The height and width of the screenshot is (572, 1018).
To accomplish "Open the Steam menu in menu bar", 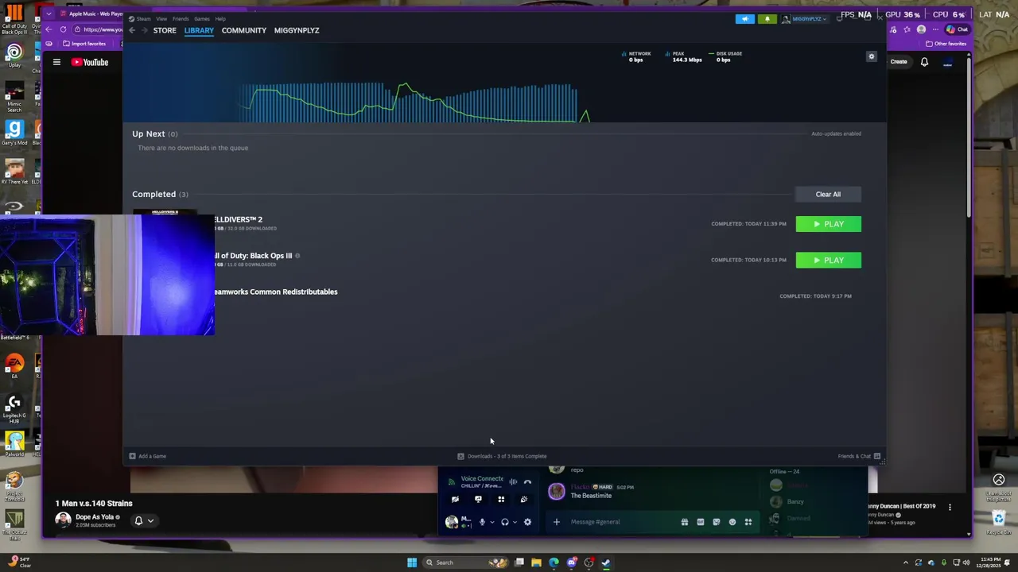I will click(143, 18).
